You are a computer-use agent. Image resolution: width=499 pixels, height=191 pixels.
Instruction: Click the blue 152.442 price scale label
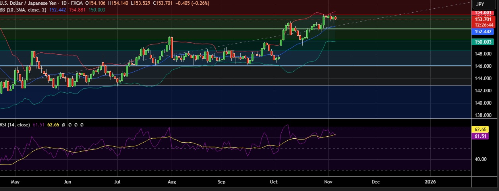482,31
